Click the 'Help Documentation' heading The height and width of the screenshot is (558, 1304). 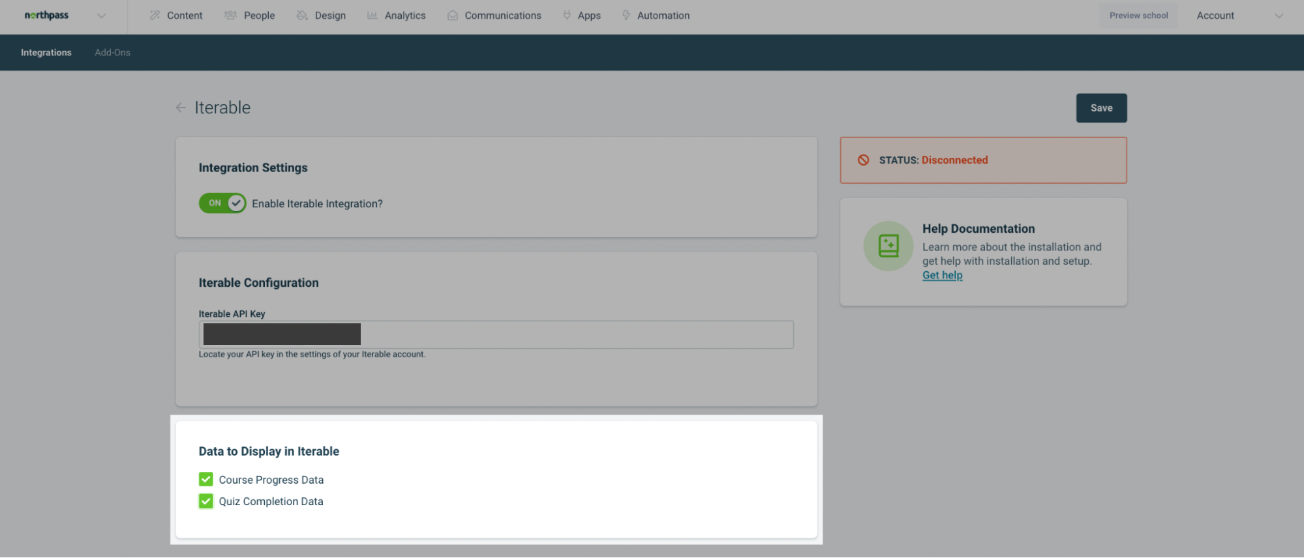click(978, 229)
